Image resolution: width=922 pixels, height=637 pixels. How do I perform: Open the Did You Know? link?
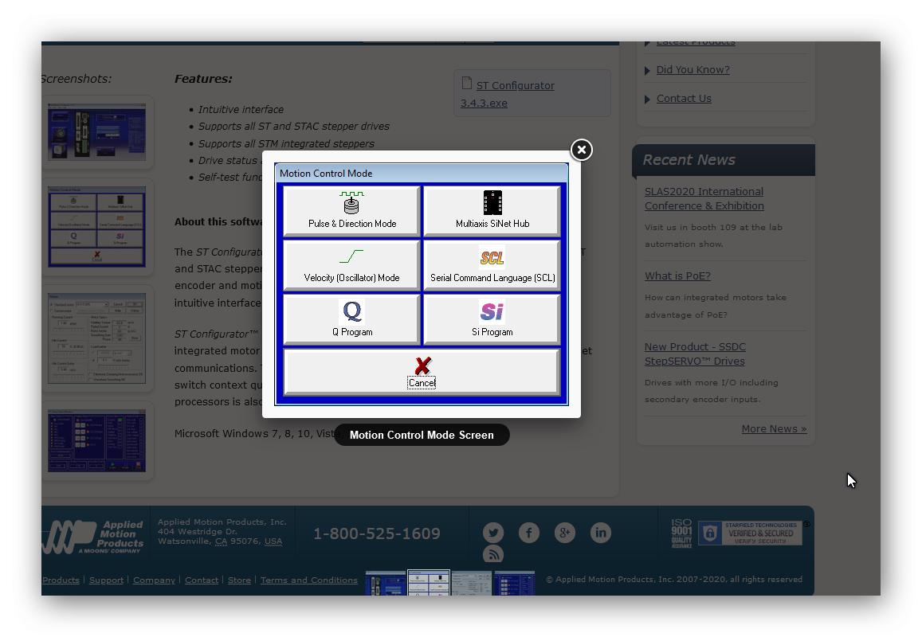pyautogui.click(x=692, y=70)
